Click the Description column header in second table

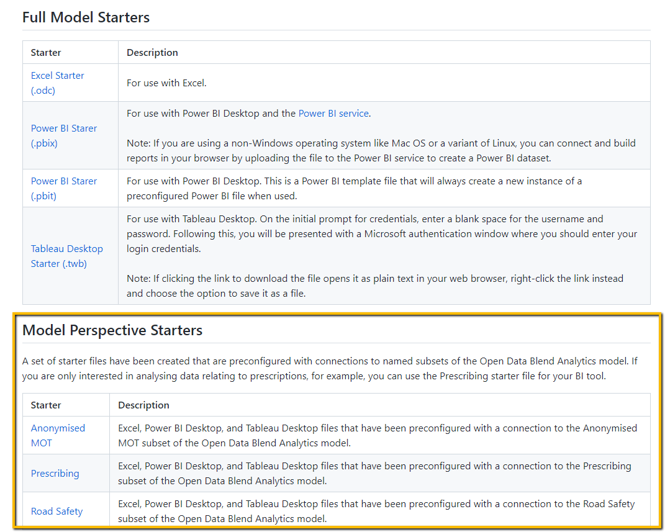coord(143,405)
